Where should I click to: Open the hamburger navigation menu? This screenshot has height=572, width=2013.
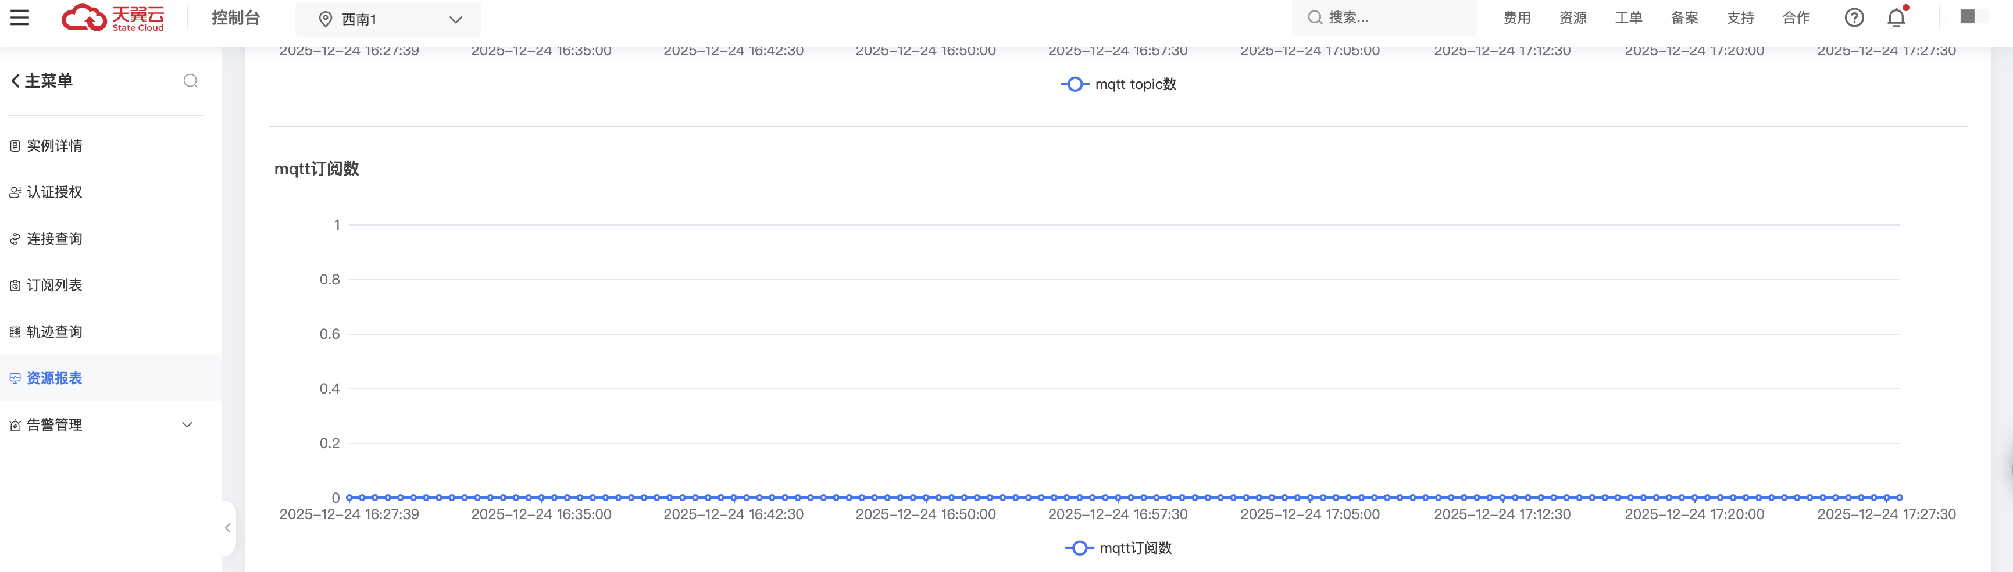point(20,18)
